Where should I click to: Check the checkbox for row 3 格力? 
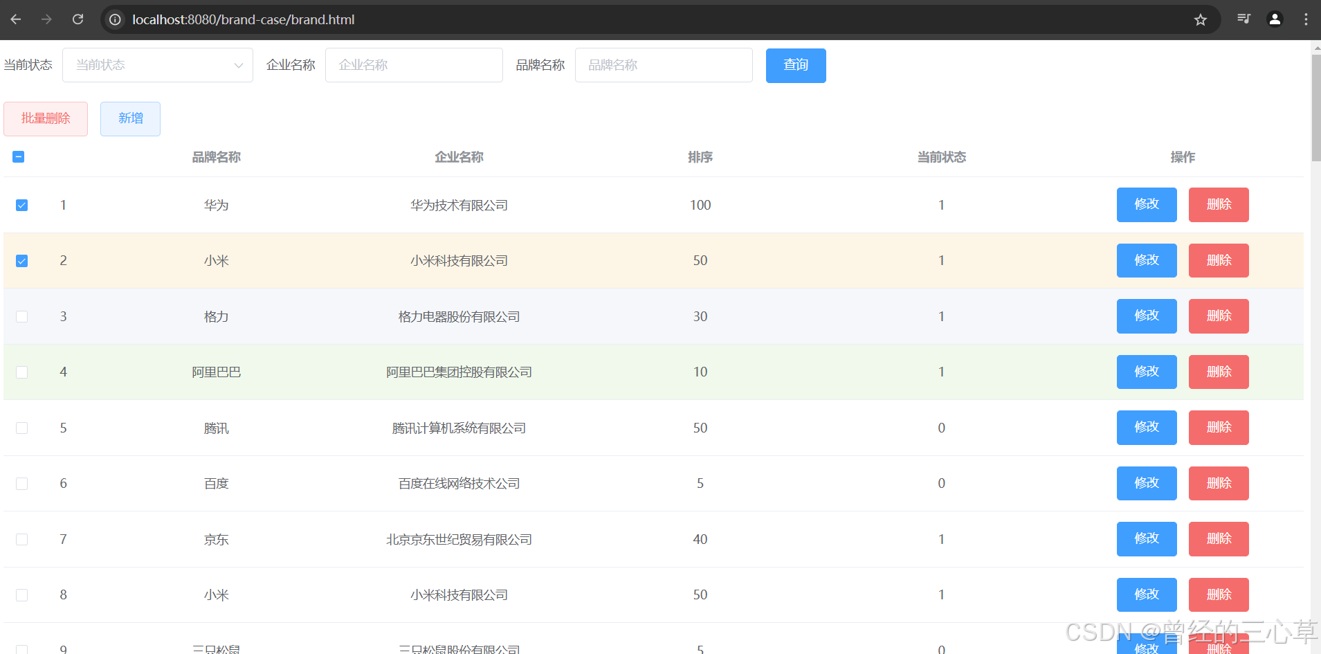coord(22,316)
